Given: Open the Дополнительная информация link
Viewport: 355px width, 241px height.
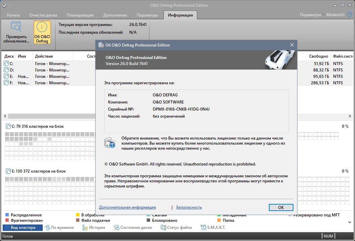Looking at the screenshot, I should tap(127, 207).
